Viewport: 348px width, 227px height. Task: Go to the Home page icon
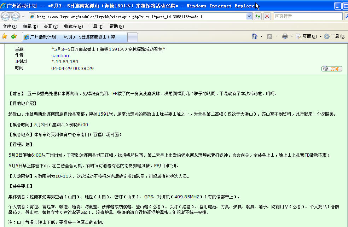tap(254, 36)
